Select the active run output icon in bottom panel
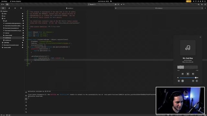 (x=26, y=99)
